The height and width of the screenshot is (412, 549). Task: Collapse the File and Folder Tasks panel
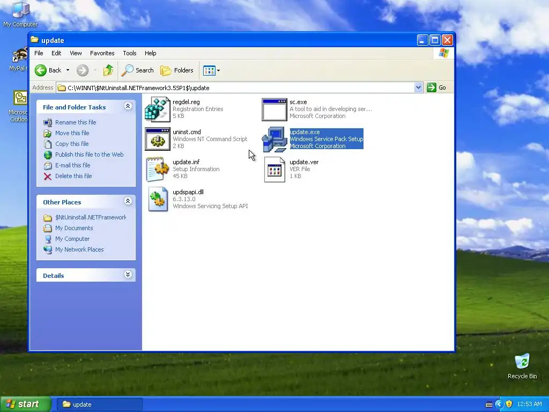[x=128, y=106]
